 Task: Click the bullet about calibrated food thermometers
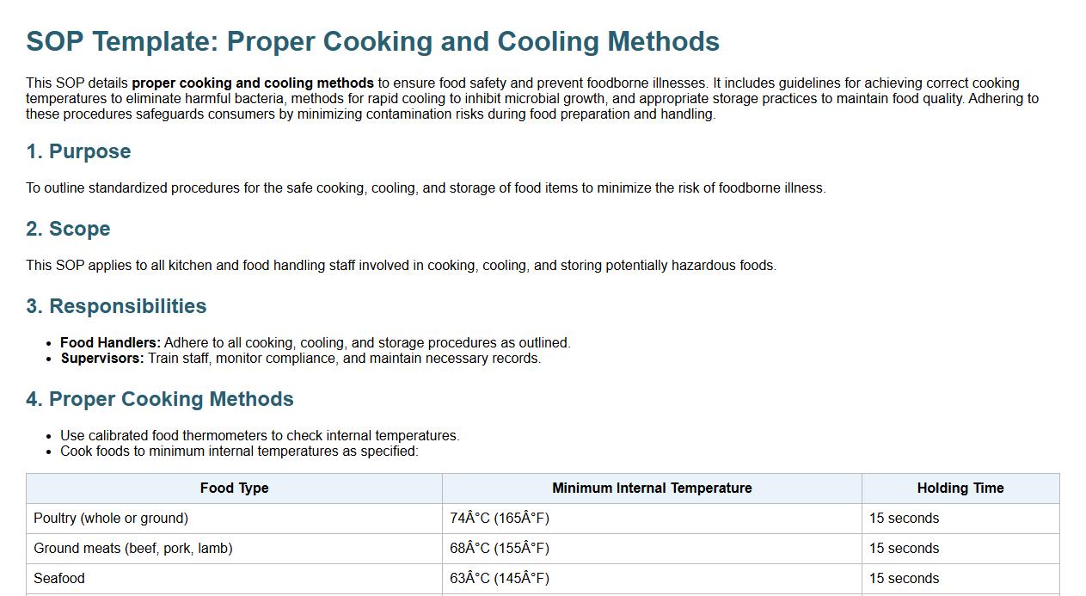click(260, 435)
